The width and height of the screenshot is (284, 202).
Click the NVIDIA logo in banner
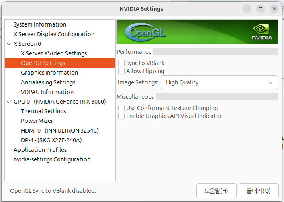[262, 32]
